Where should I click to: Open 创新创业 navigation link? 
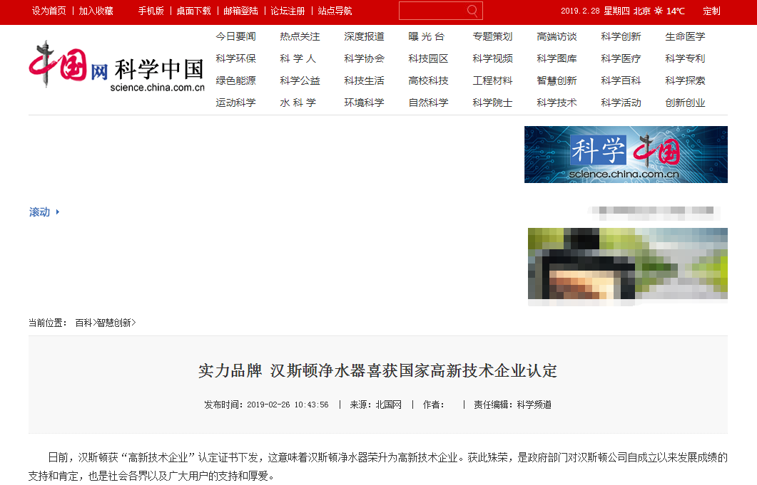[685, 103]
